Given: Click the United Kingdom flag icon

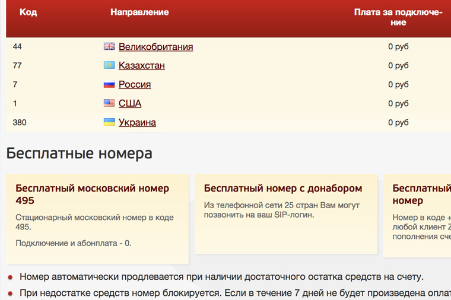Looking at the screenshot, I should click(109, 46).
